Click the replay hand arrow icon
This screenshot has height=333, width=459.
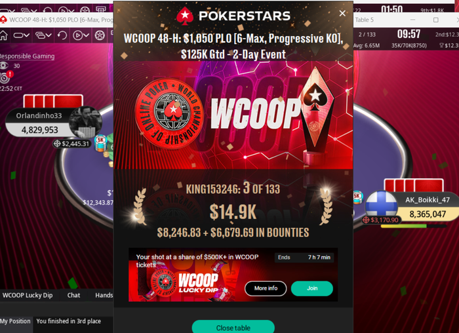(x=62, y=35)
